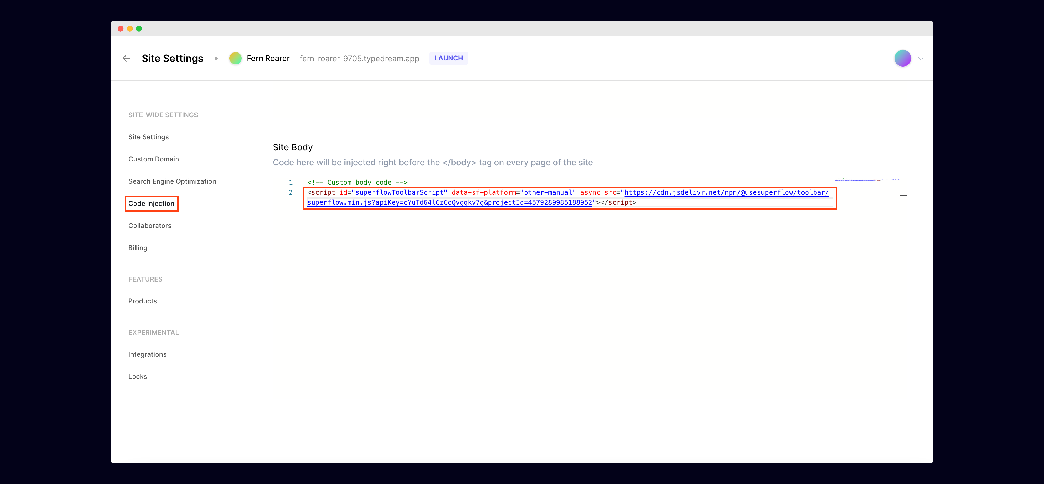1044x484 pixels.
Task: Click the EXPERIMENTAL section label
Action: tap(153, 332)
